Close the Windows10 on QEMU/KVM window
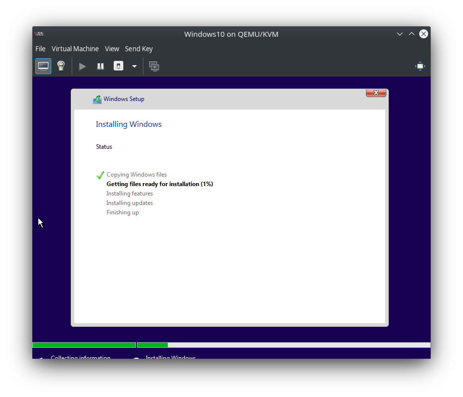This screenshot has width=463, height=397. (x=424, y=34)
